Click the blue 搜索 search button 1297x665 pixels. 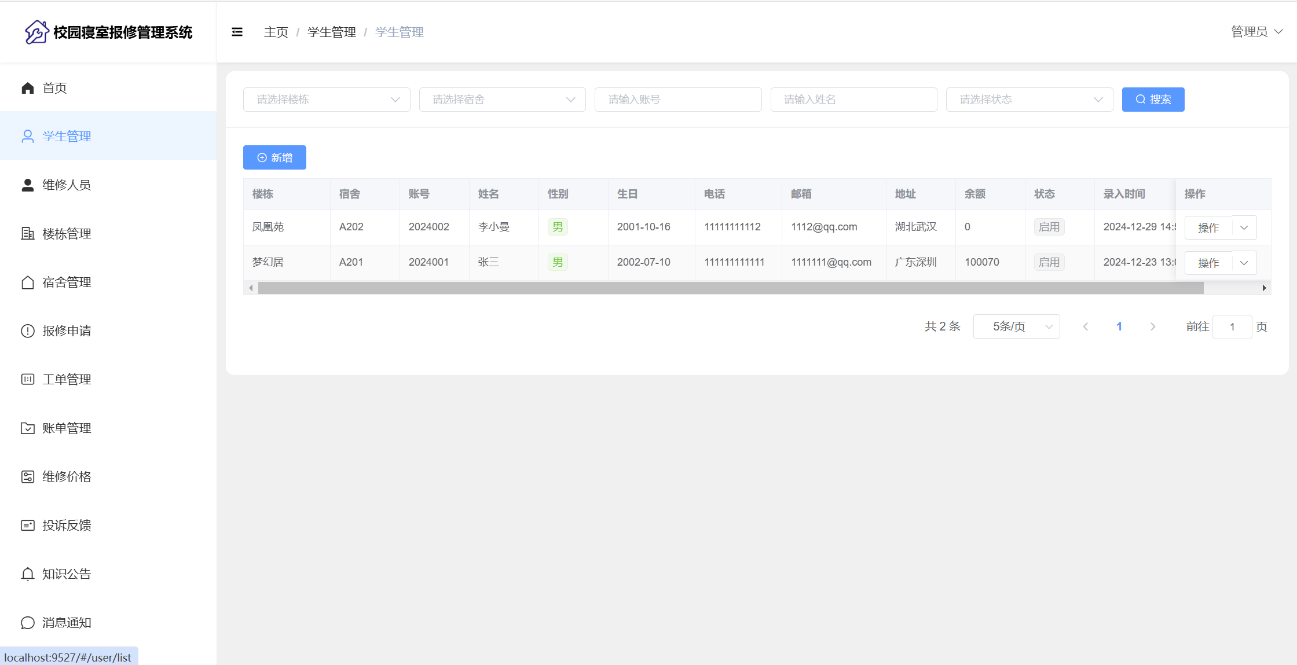[1153, 100]
